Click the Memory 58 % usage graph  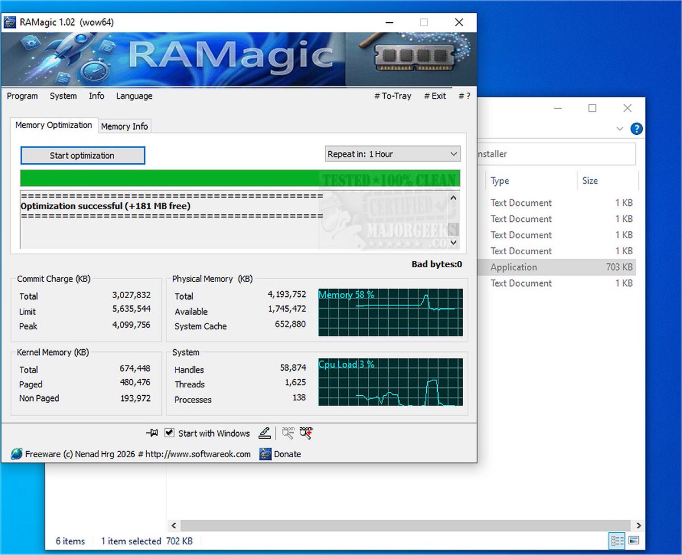coord(390,312)
